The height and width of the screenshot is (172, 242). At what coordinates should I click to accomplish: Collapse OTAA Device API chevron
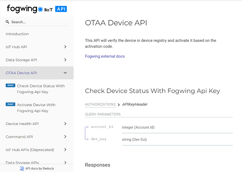pyautogui.click(x=65, y=73)
